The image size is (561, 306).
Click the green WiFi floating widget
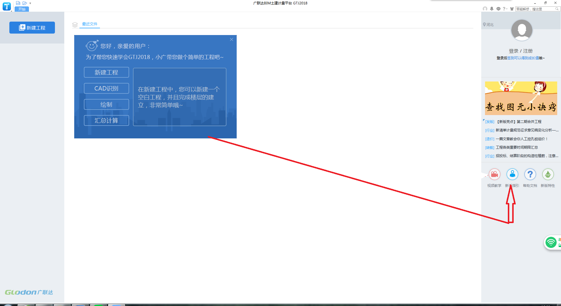(x=551, y=242)
